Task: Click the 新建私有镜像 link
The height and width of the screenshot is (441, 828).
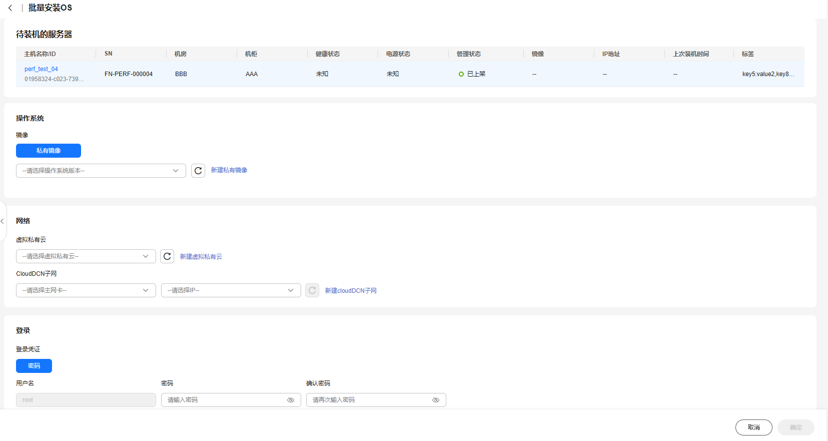Action: coord(229,170)
